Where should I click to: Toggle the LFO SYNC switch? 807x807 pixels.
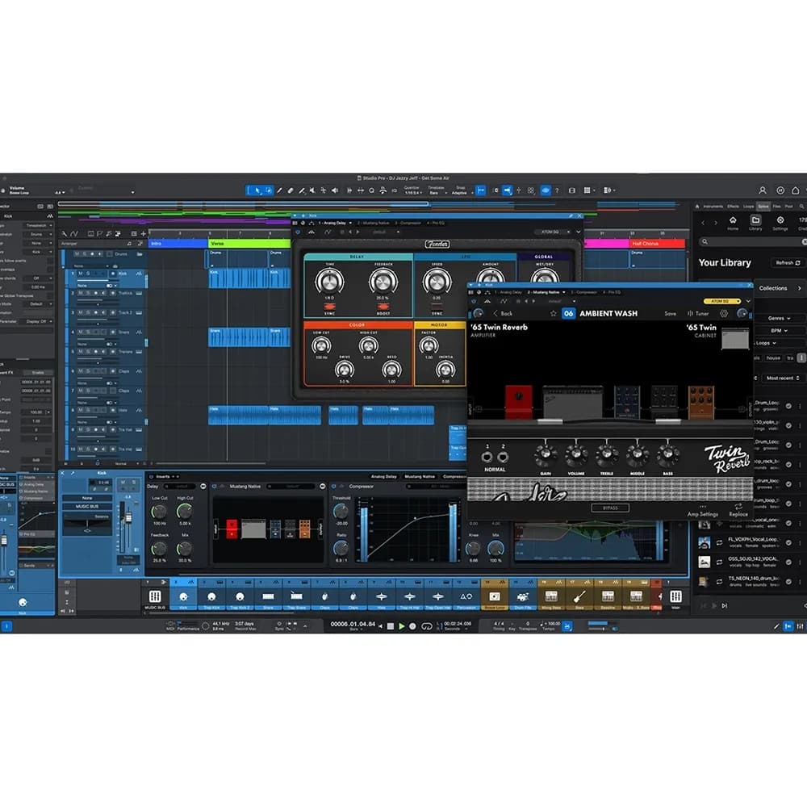[x=437, y=307]
